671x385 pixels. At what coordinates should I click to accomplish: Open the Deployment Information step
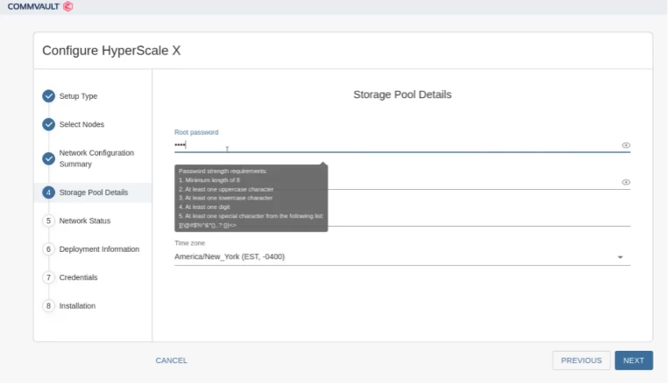pyautogui.click(x=99, y=249)
